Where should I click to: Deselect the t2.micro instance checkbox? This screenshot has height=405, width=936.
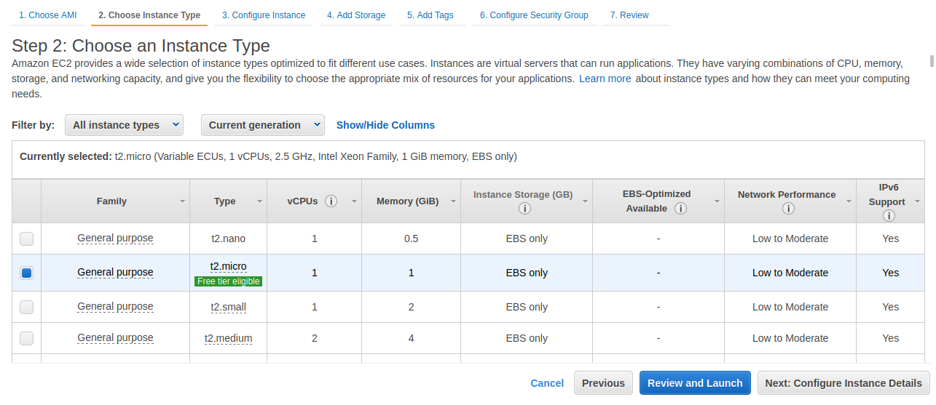click(26, 273)
